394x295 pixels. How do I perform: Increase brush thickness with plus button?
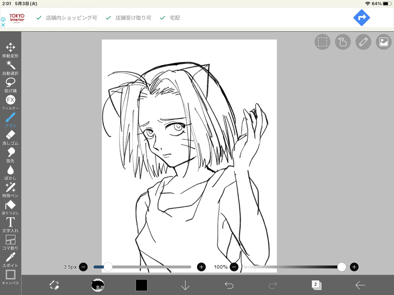point(201,267)
